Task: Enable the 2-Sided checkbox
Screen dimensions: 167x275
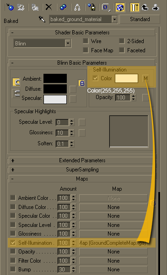Action: [122, 41]
